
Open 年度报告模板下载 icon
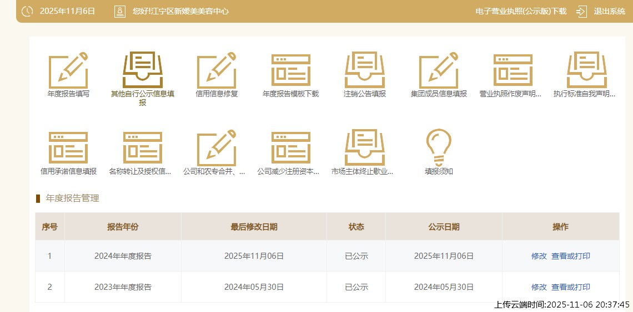pyautogui.click(x=290, y=71)
